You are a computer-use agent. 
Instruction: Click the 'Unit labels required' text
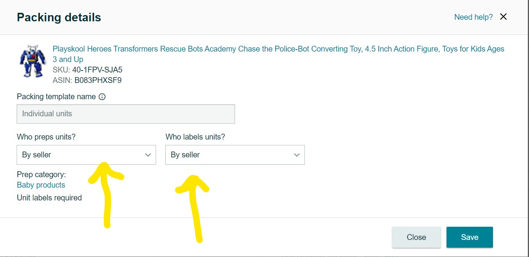(x=49, y=198)
